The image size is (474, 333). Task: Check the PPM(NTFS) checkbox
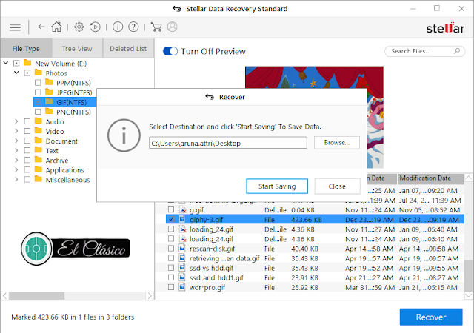[38, 83]
